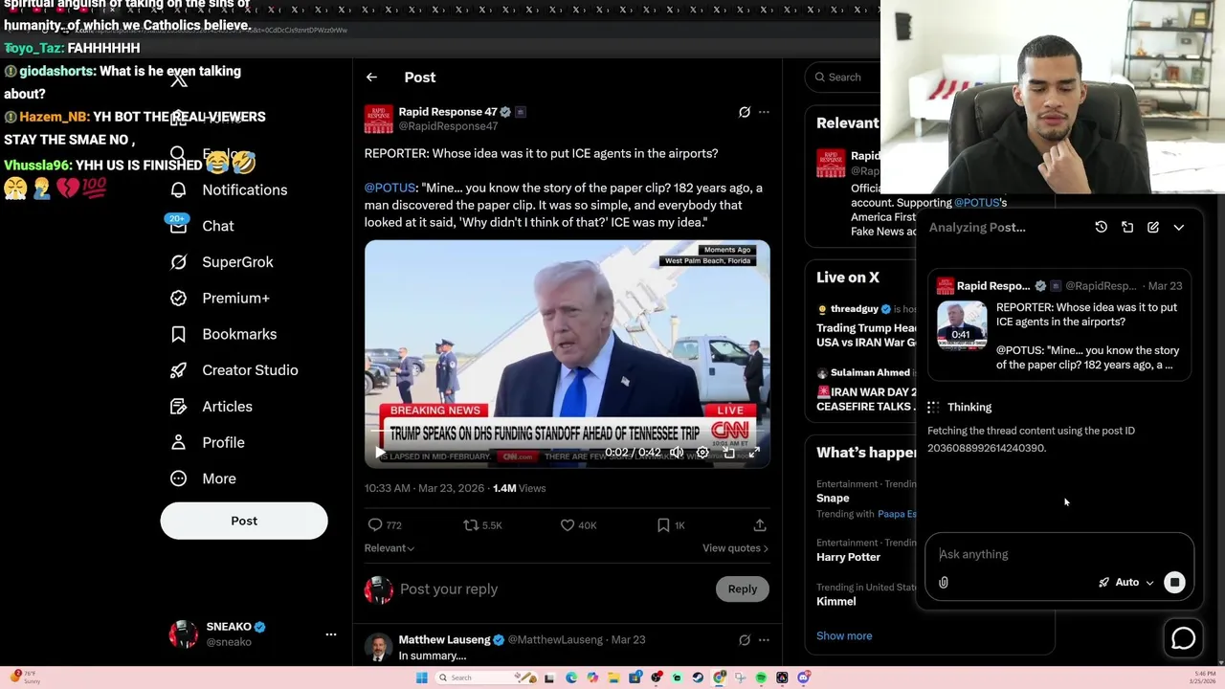Open Steam from taskbar
The width and height of the screenshot is (1225, 689).
point(698,678)
